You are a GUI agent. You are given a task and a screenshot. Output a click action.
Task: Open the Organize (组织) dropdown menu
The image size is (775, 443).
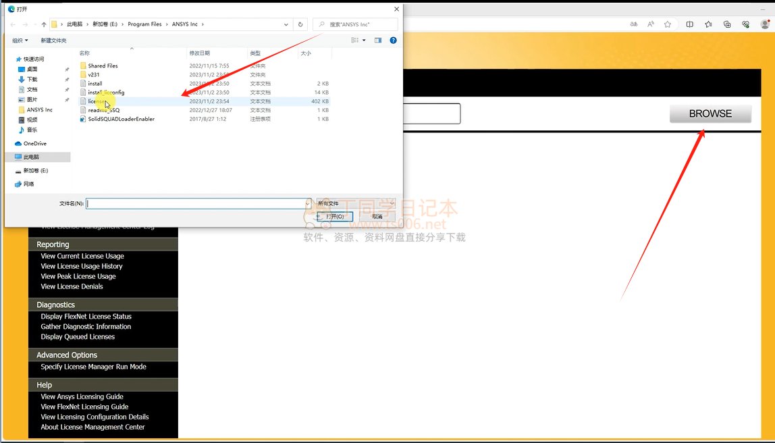point(20,41)
